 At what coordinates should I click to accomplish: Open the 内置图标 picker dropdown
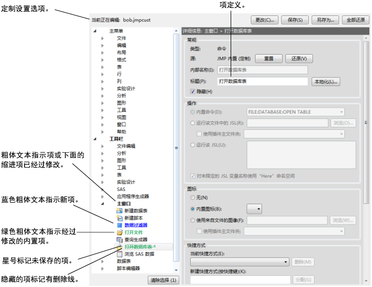(x=255, y=209)
